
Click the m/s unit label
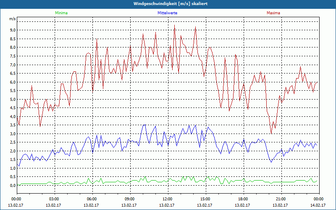(x=13, y=19)
